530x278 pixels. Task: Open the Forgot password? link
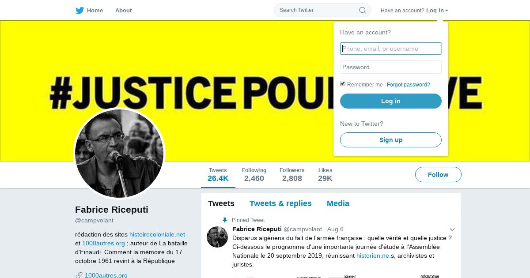coord(409,85)
